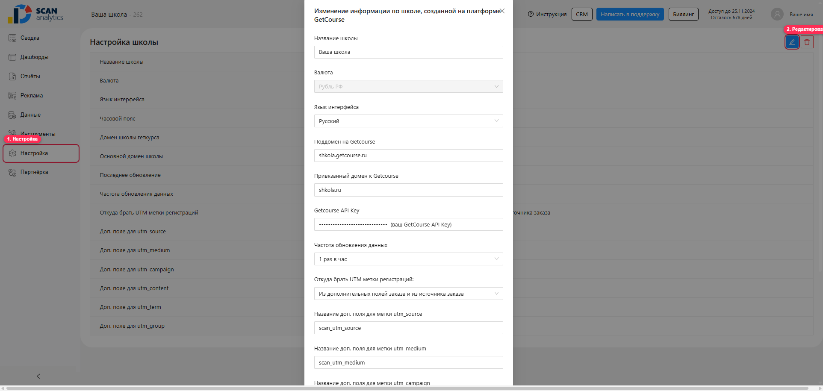Click the pencil edit icon for school settings
Viewport: 823px width, 391px height.
click(x=792, y=42)
